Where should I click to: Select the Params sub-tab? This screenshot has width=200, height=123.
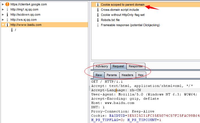coord(112,75)
